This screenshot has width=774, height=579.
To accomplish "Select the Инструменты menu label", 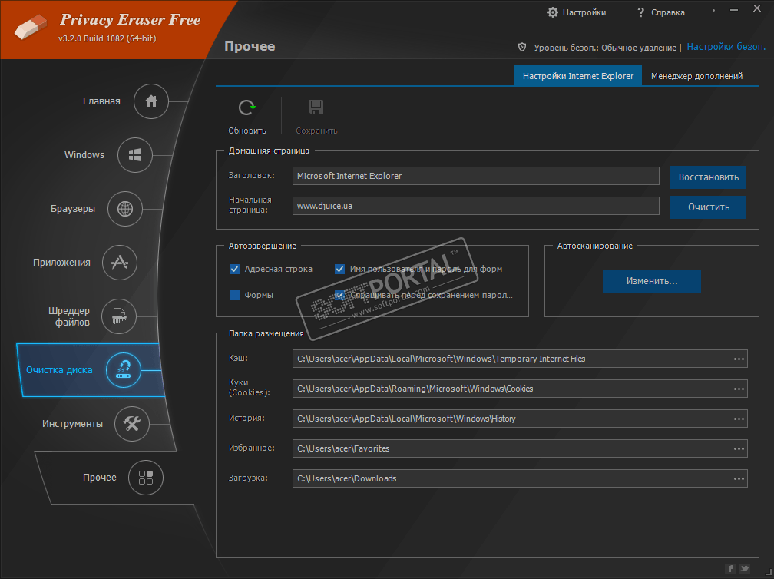I will [72, 424].
